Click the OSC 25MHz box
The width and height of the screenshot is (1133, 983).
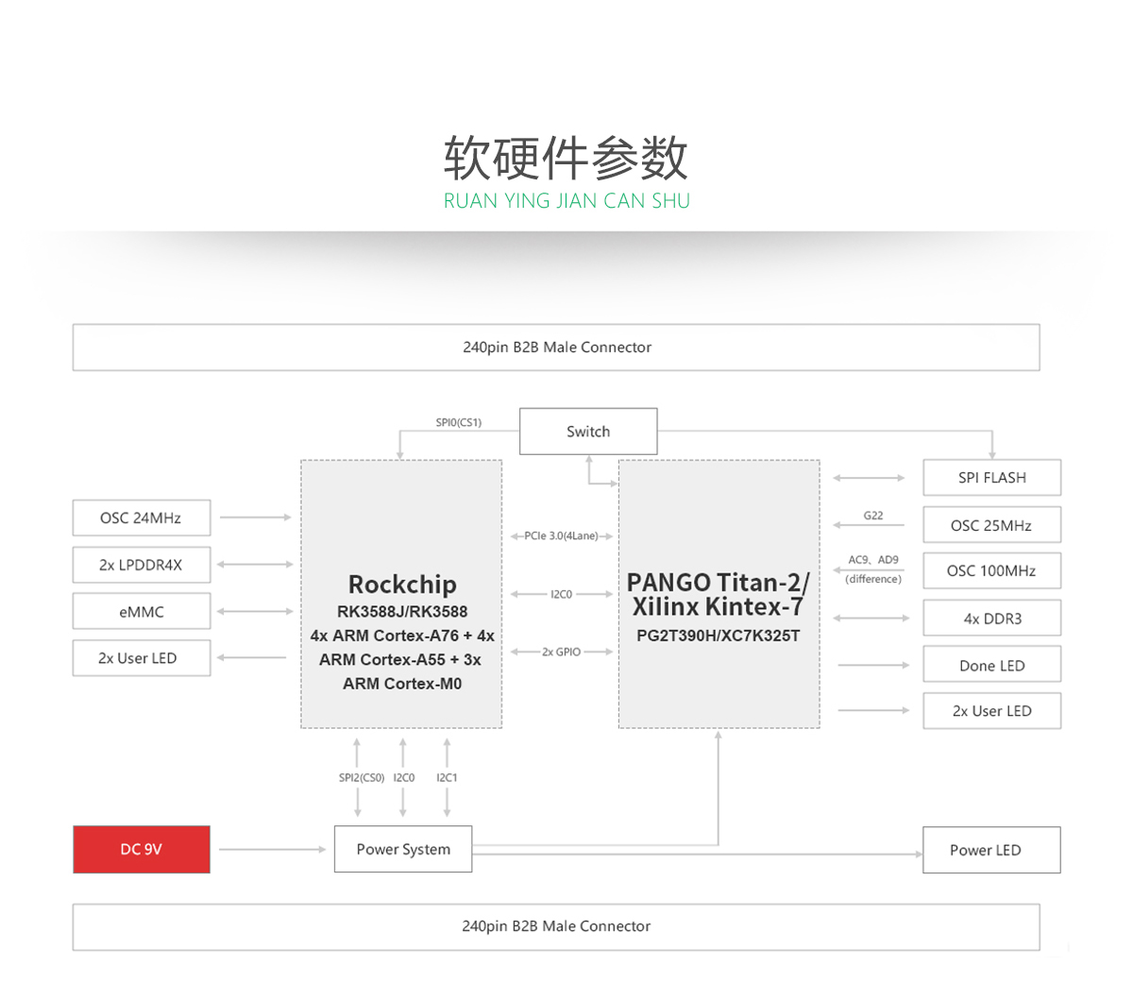991,525
